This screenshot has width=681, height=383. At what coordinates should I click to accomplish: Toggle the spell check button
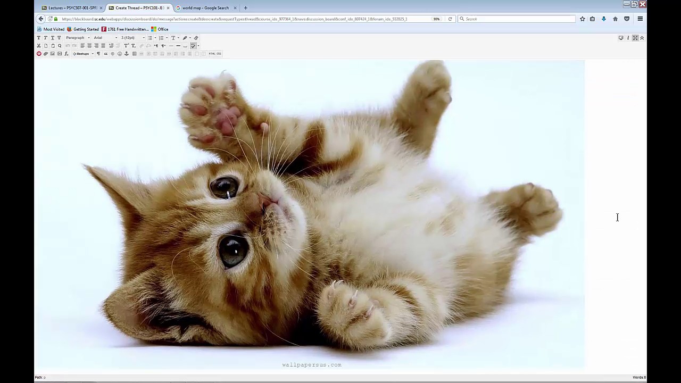(193, 46)
